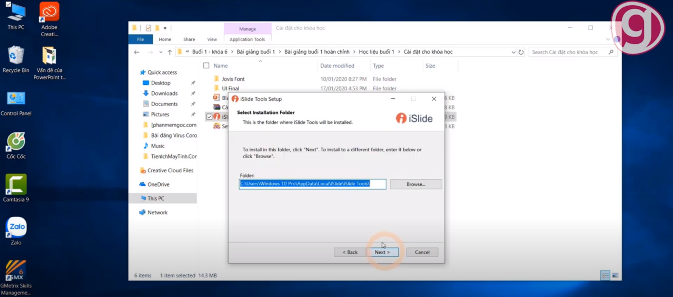
Task: Open Recent locations dropdown arrow
Action: pyautogui.click(x=161, y=52)
